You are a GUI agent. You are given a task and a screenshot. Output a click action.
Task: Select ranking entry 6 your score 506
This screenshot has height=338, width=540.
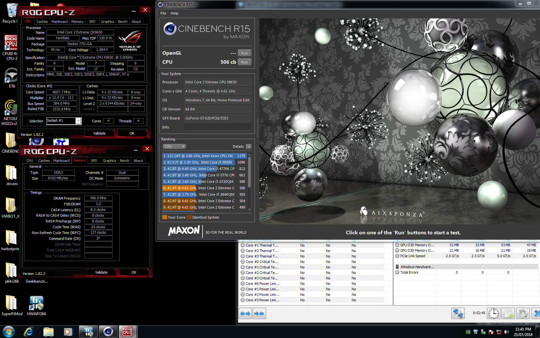[x=204, y=188]
